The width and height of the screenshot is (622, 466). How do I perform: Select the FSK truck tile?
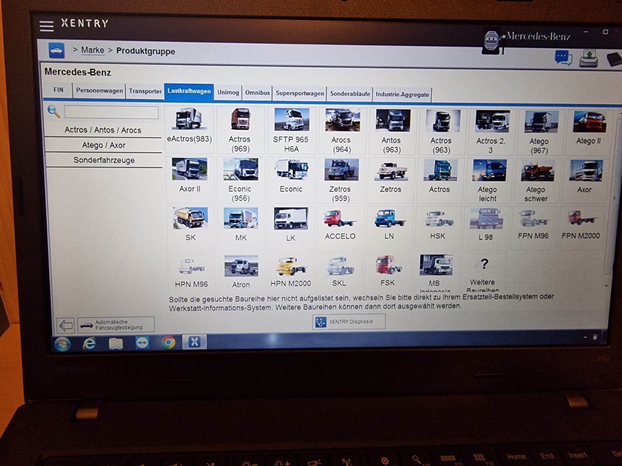(x=388, y=272)
